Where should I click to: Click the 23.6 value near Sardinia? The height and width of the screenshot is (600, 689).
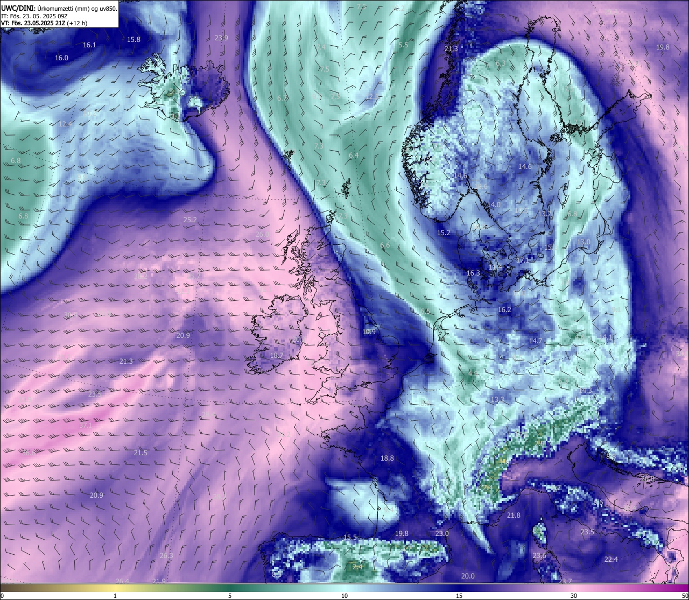click(539, 555)
